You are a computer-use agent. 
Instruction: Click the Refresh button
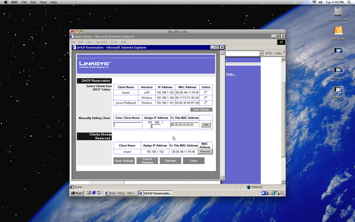(171, 161)
